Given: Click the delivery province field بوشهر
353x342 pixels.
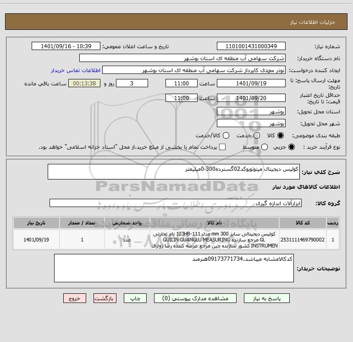Looking at the screenshot, I should click(x=251, y=111).
